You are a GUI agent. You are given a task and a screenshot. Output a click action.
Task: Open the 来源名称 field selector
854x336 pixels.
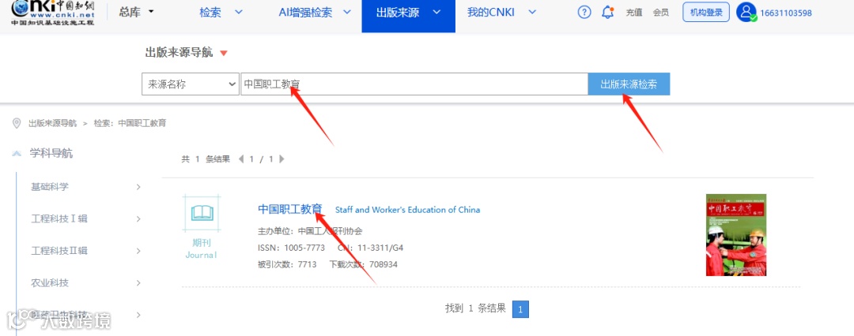tap(190, 84)
